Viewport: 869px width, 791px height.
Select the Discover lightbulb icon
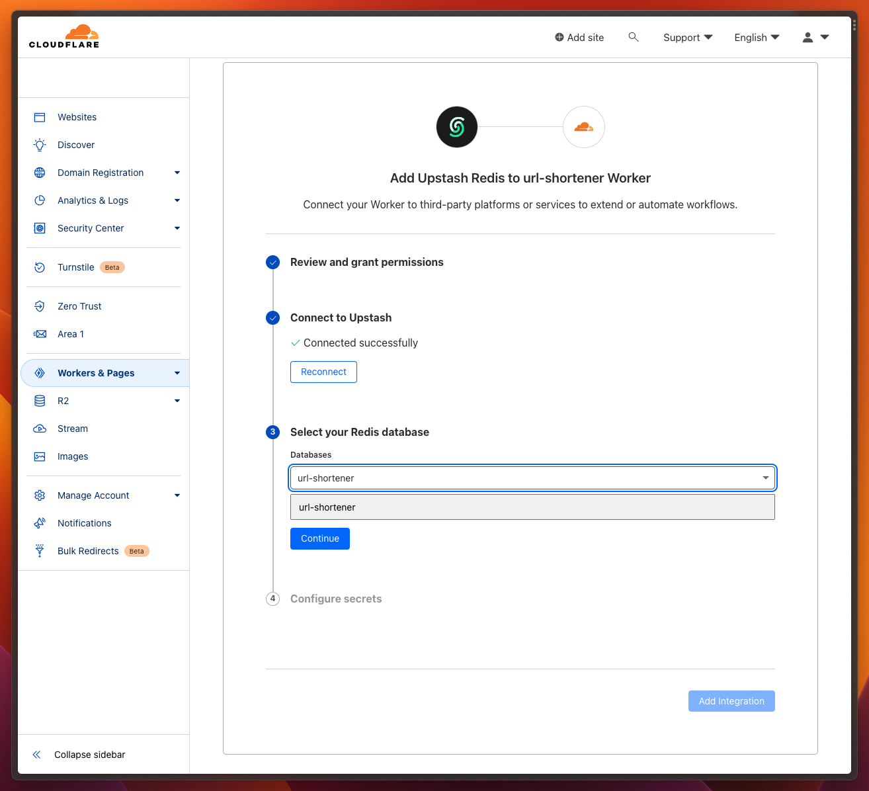tap(40, 145)
